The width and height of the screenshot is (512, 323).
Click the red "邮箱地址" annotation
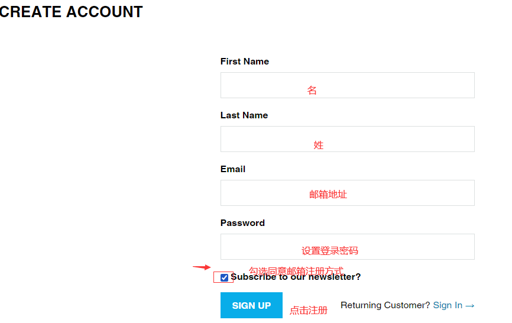coord(328,194)
